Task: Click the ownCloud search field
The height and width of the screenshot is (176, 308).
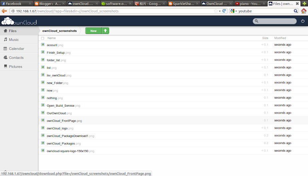Action: [x=275, y=21]
